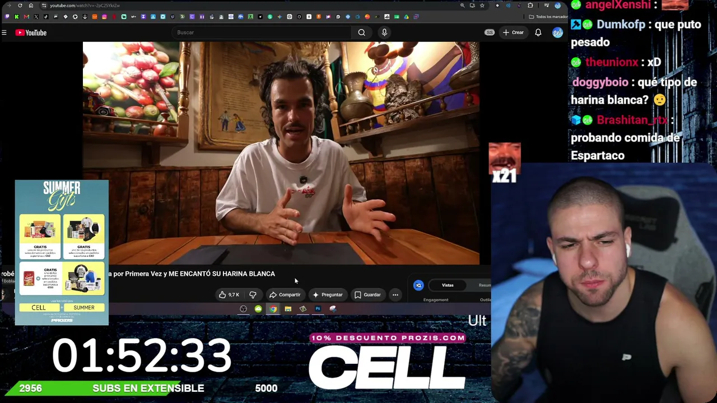Viewport: 717px width, 403px height.
Task: Click username 'doggyboio' in chat
Action: [600, 82]
